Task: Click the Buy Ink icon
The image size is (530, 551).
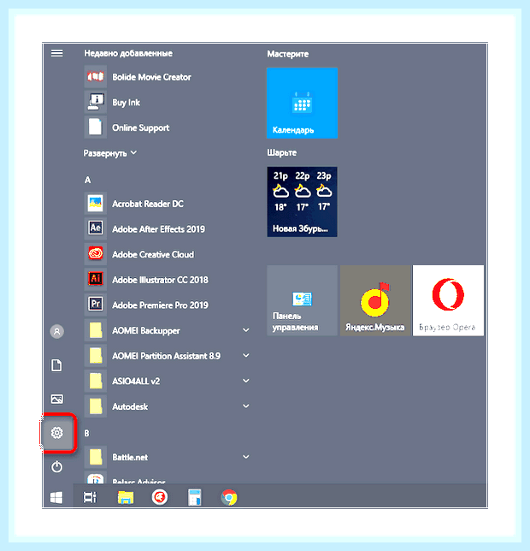Action: coord(96,102)
